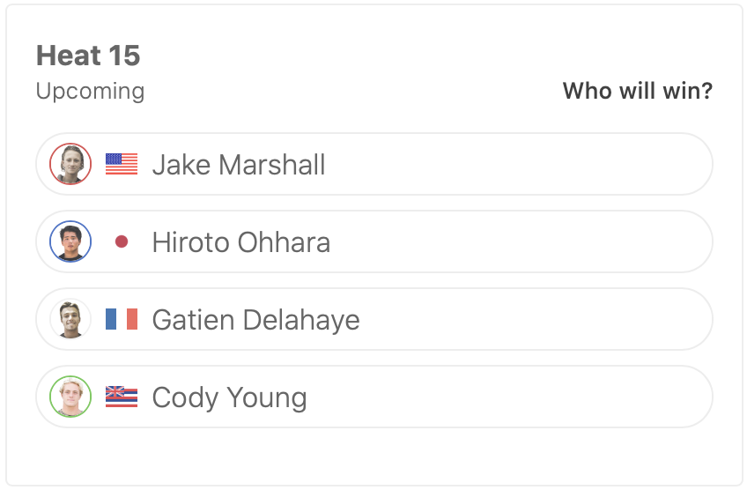Screen dimensions: 747x490
Task: Click the Hawaii flag icon
Action: [x=122, y=397]
